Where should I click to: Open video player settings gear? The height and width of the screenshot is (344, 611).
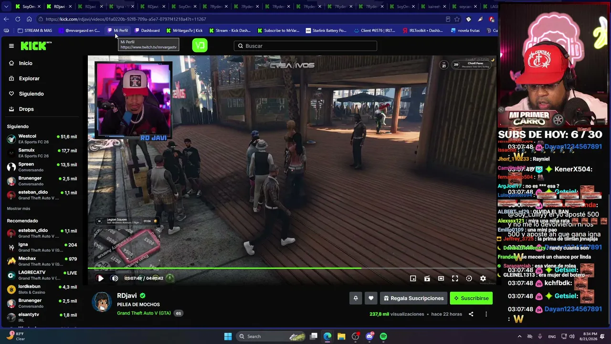[x=483, y=279]
